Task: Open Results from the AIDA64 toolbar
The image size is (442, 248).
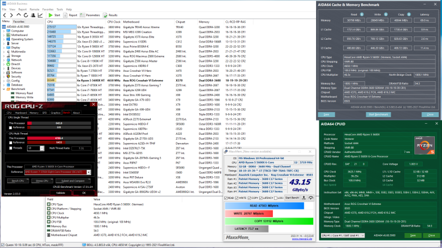Action: pyautogui.click(x=110, y=15)
